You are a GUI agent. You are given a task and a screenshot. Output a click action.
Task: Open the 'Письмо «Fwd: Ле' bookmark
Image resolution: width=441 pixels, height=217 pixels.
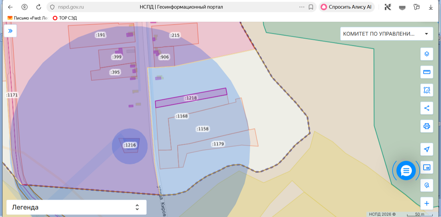tap(28, 18)
